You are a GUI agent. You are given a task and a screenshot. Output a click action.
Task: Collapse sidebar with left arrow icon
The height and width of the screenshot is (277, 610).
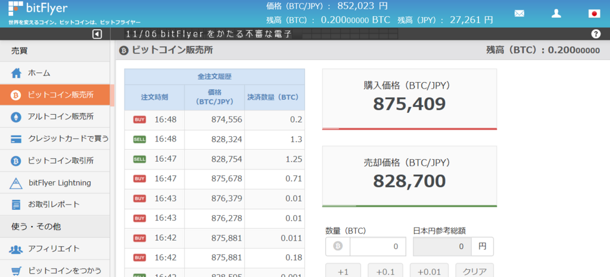click(x=97, y=34)
